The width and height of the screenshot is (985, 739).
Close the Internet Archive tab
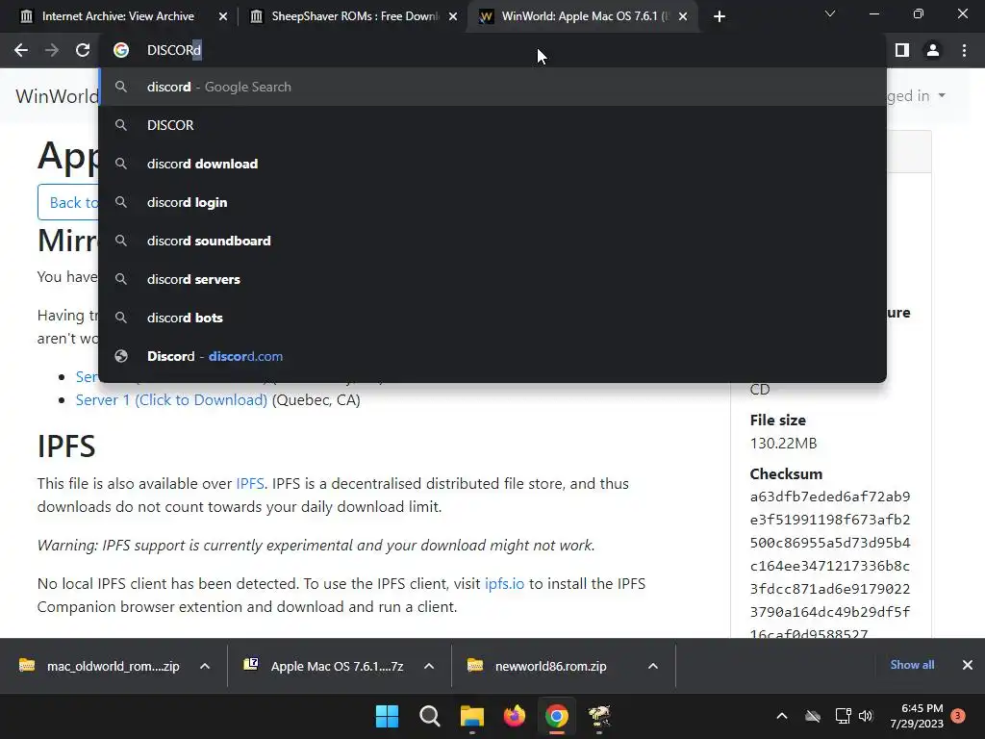(x=223, y=16)
